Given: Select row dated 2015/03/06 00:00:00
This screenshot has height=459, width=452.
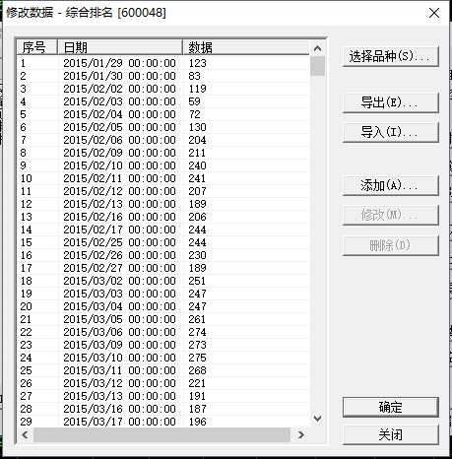Looking at the screenshot, I should 163,332.
